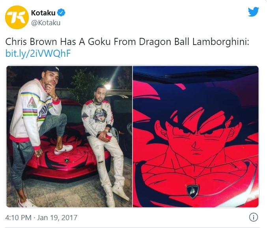Click the Kotaku yellow profile avatar
This screenshot has width=267, height=228.
coord(17,17)
